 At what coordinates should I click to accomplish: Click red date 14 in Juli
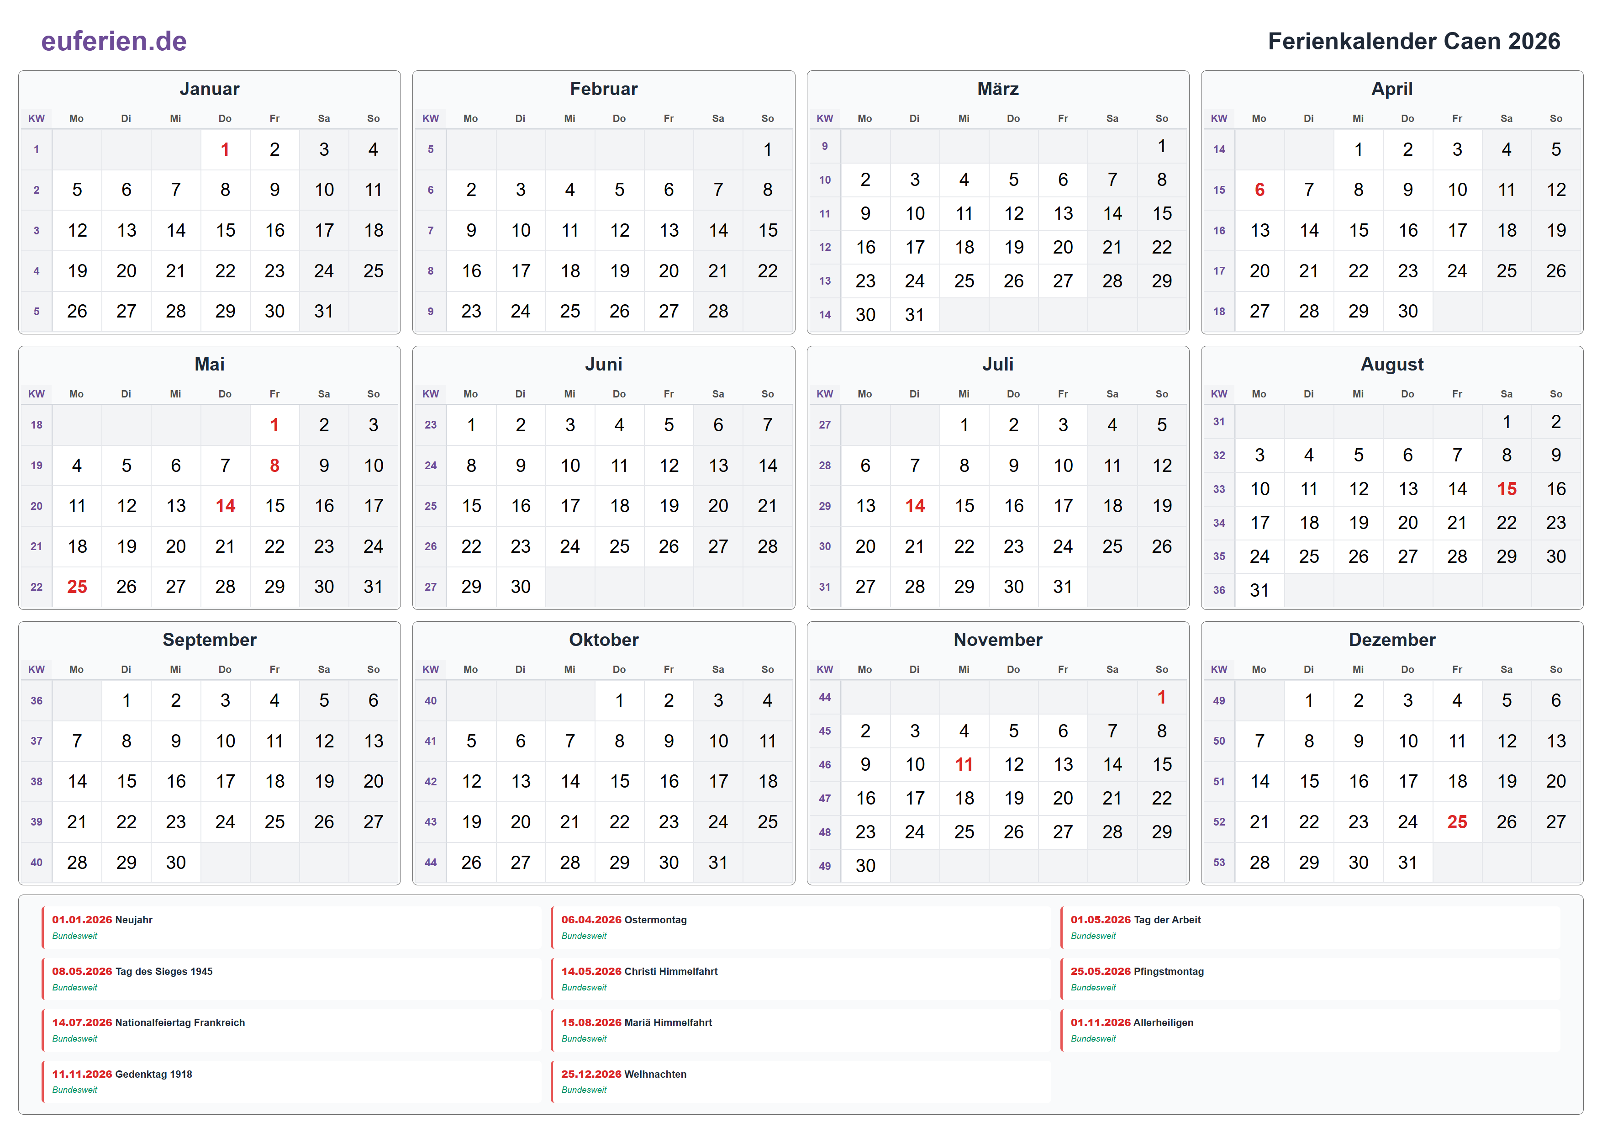pyautogui.click(x=915, y=506)
